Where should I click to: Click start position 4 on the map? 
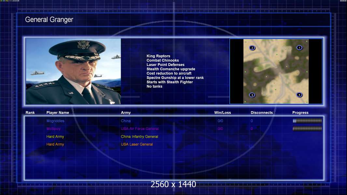click(x=299, y=95)
